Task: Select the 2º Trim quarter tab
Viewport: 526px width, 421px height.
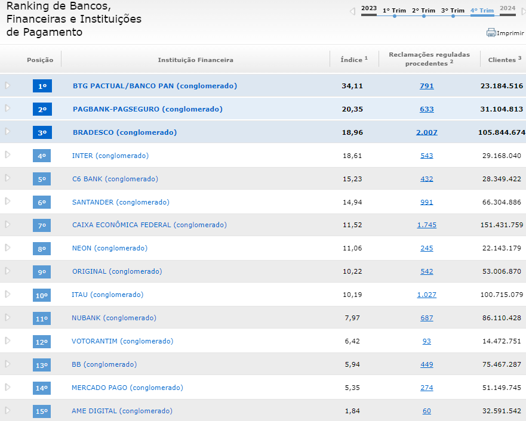Action: tap(424, 11)
